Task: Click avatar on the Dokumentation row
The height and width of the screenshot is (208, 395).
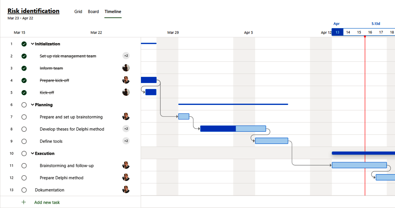Action: pos(126,190)
